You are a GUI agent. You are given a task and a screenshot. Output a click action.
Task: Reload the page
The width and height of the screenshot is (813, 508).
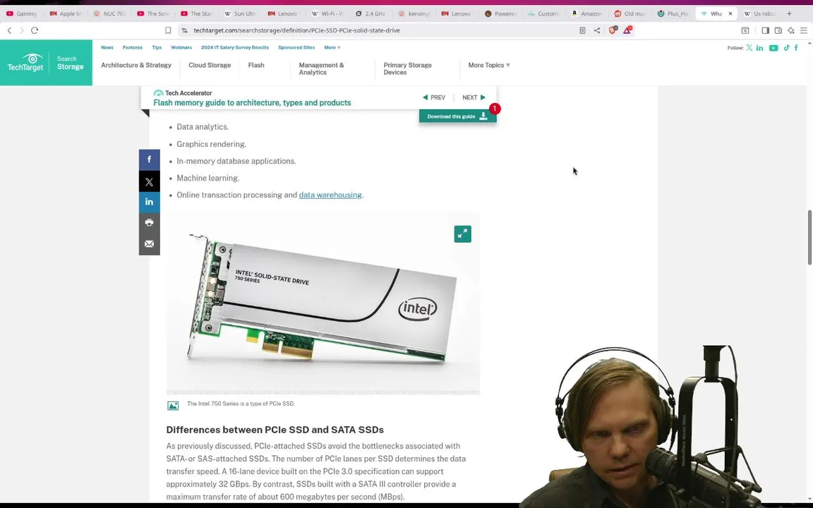click(x=35, y=30)
